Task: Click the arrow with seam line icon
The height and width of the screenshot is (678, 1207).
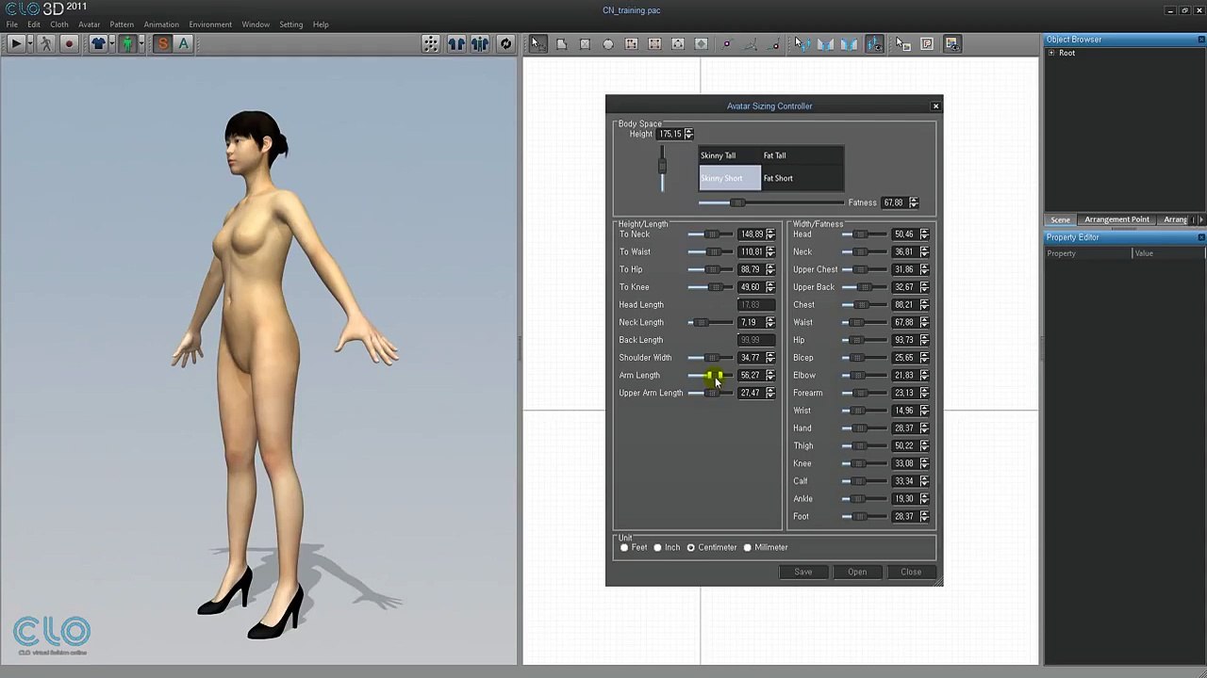Action: click(803, 43)
